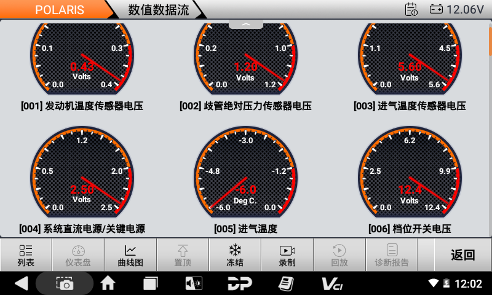Pin item to top (置顶)
The width and height of the screenshot is (492, 295).
(x=183, y=255)
